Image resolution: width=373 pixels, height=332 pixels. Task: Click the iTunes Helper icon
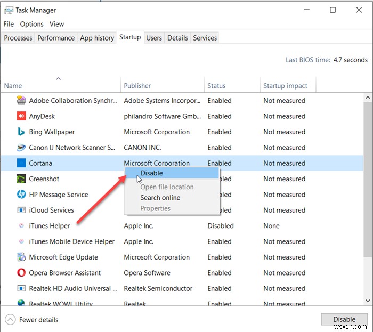point(21,226)
